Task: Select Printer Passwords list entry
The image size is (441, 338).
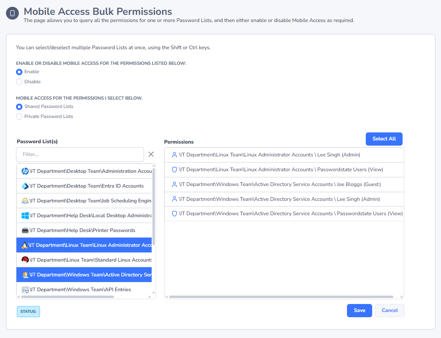Action: (84, 230)
